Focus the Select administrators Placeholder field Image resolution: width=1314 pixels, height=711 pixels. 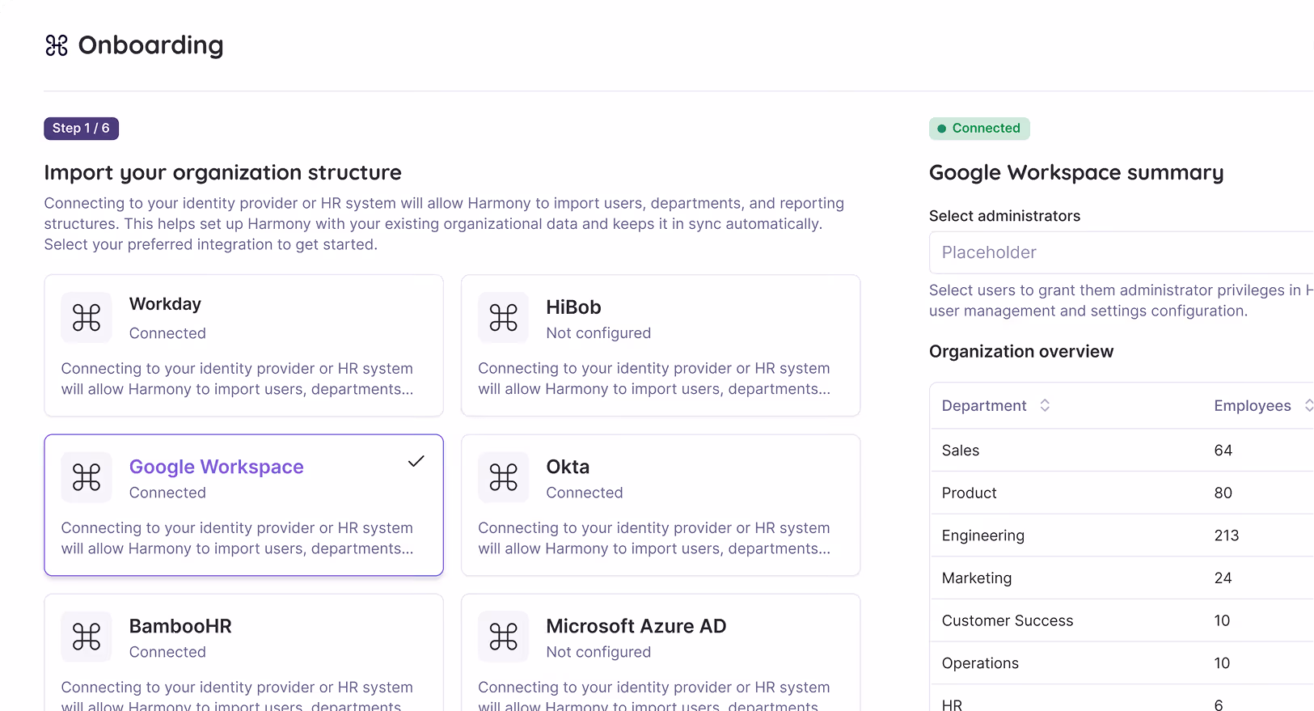pos(1121,252)
